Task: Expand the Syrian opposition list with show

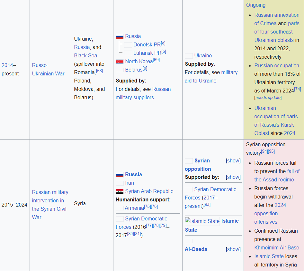Action: point(233,160)
